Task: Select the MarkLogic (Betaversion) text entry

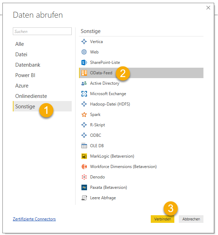Action: point(112,156)
